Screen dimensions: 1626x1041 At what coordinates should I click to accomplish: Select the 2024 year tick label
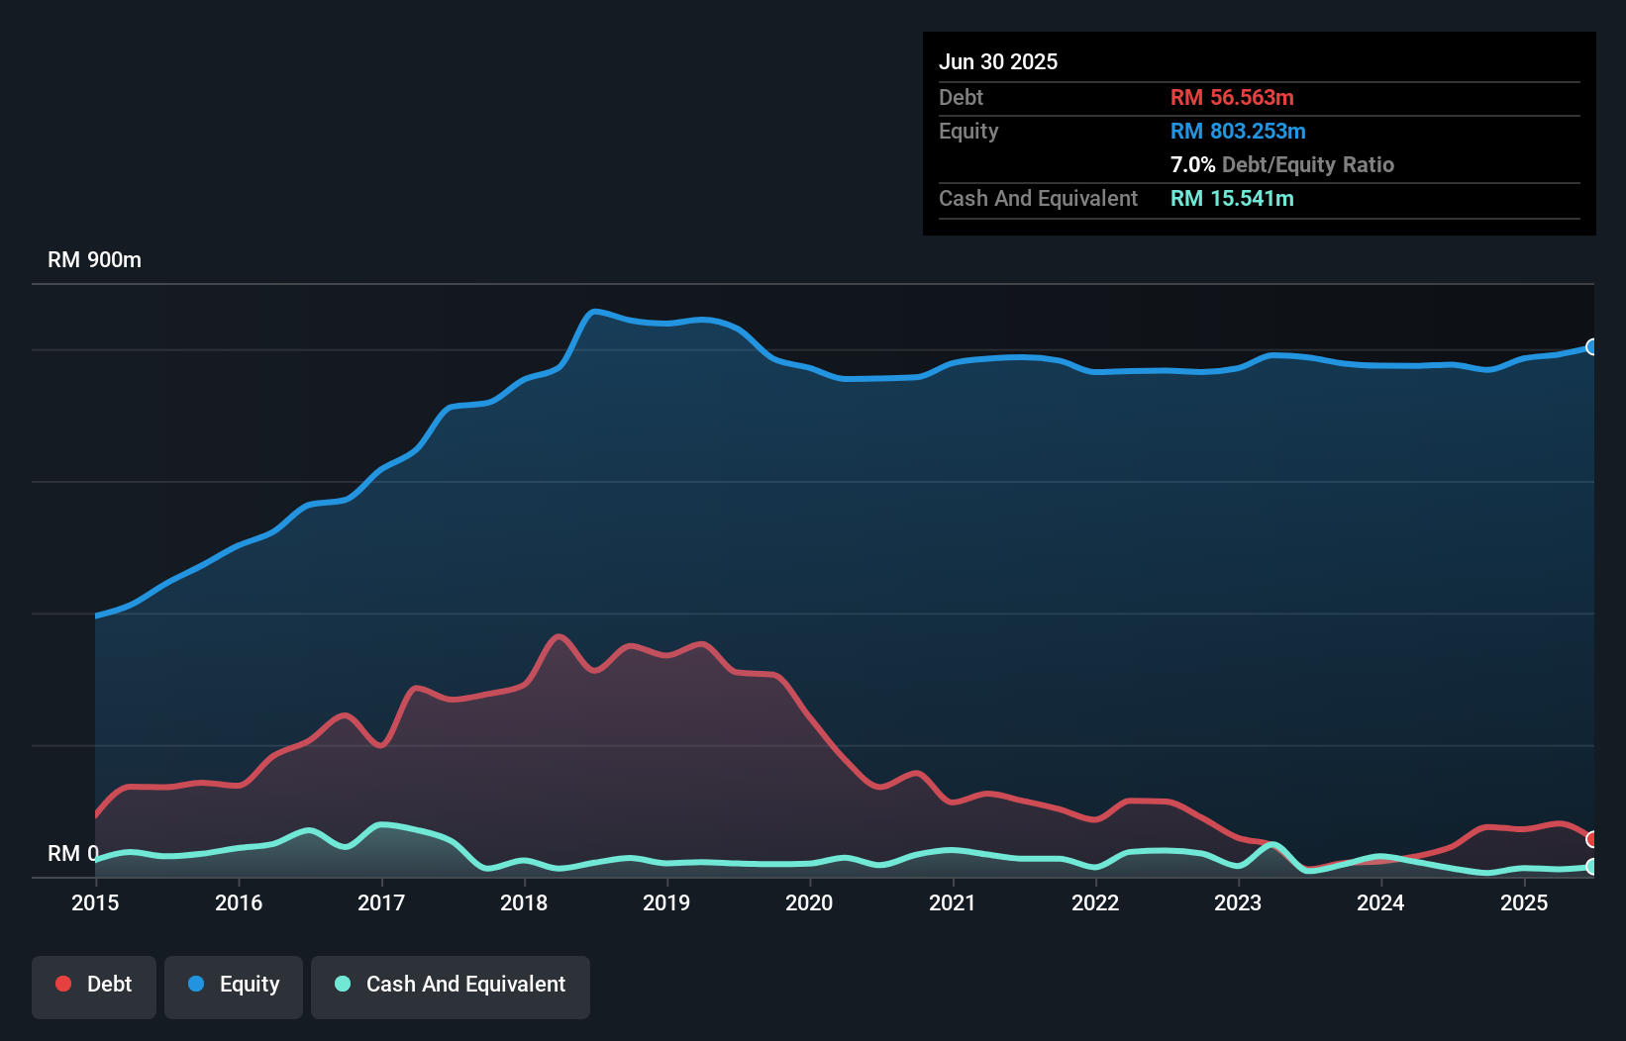pyautogui.click(x=1380, y=903)
